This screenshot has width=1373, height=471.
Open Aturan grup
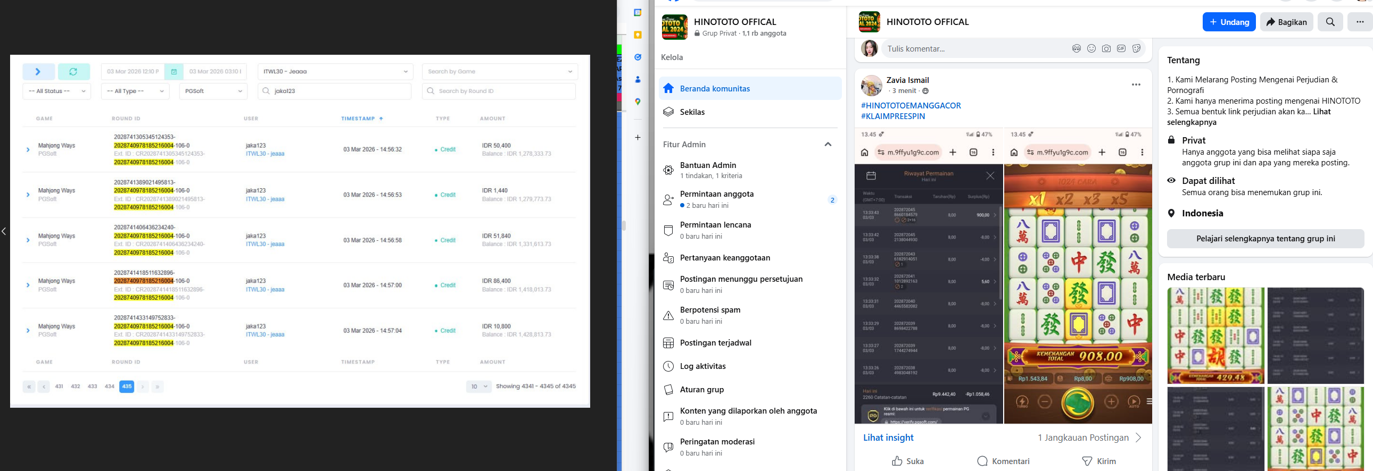[750, 390]
